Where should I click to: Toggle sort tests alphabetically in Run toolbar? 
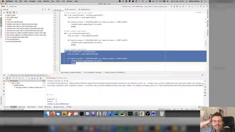click(x=14, y=78)
